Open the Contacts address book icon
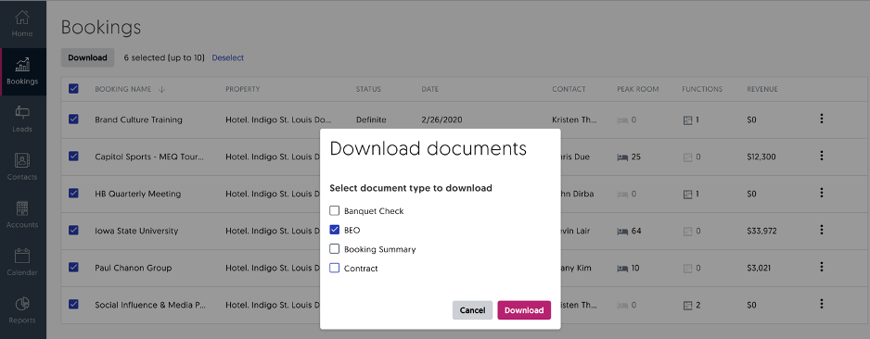This screenshot has width=870, height=339. pyautogui.click(x=22, y=160)
